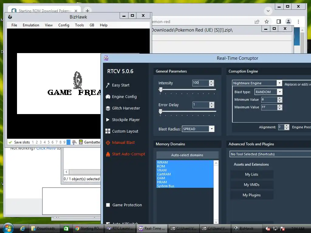Open the BizHawk Emulation menu
Viewport: 311px width, 233px height.
31,25
